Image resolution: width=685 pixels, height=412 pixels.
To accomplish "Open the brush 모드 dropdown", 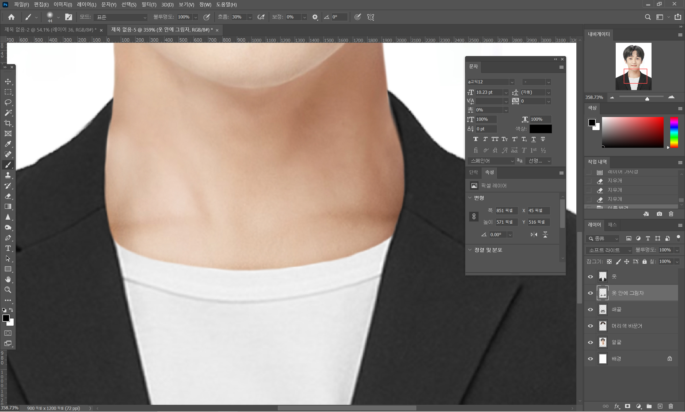I will [x=121, y=17].
